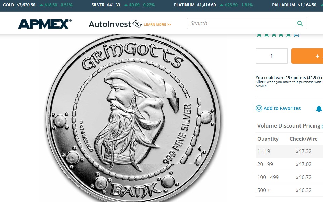This screenshot has height=202, width=323.
Task: Click the APMEX logo
Action: tap(45, 24)
